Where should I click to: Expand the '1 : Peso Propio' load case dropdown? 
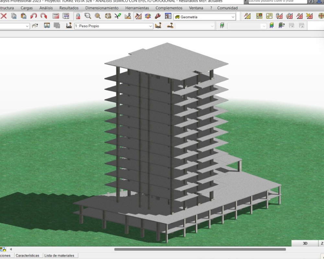[113, 26]
